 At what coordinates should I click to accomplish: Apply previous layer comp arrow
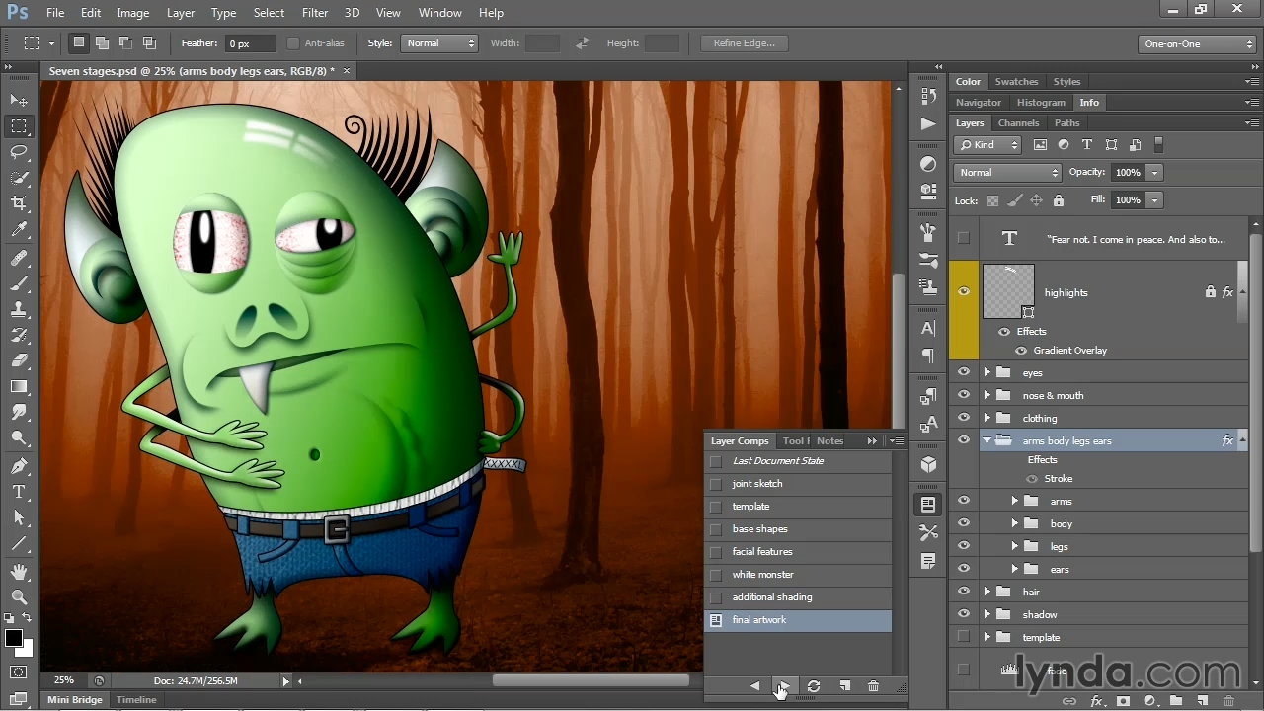(754, 686)
